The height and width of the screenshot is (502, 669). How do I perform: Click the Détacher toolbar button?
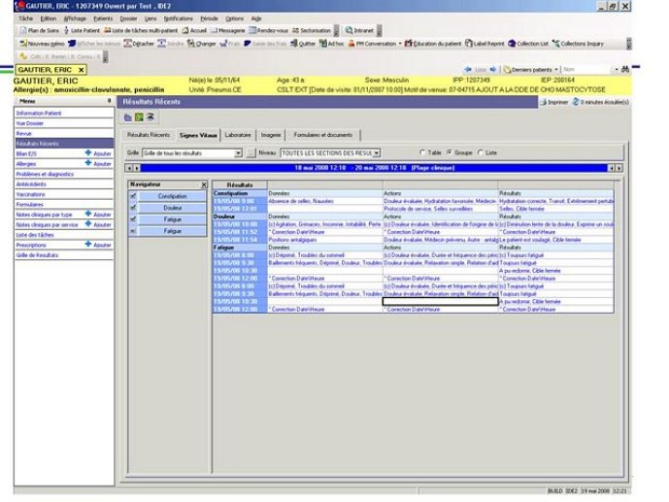coord(139,44)
